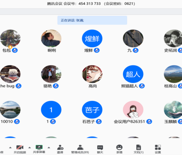The width and height of the screenshot is (182, 155).
Task: Expand the video options arrow right of 开启视频
Action: point(30,148)
